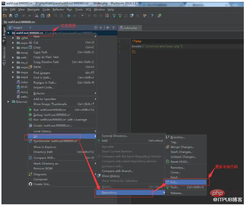The height and width of the screenshot is (205, 246).
Task: Open the Window menu
Action: click(x=99, y=10)
